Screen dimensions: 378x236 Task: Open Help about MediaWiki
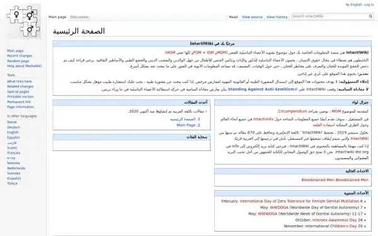[24, 66]
